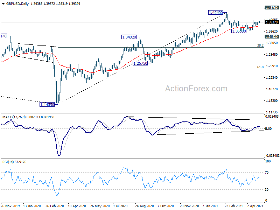This screenshot has width=280, height=210.
Task: Click the MACD 0.00 zero-line label
Action: (268, 128)
